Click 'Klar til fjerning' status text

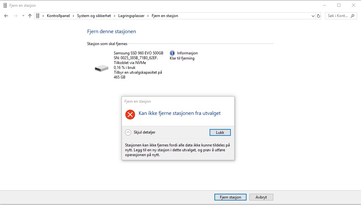click(182, 58)
